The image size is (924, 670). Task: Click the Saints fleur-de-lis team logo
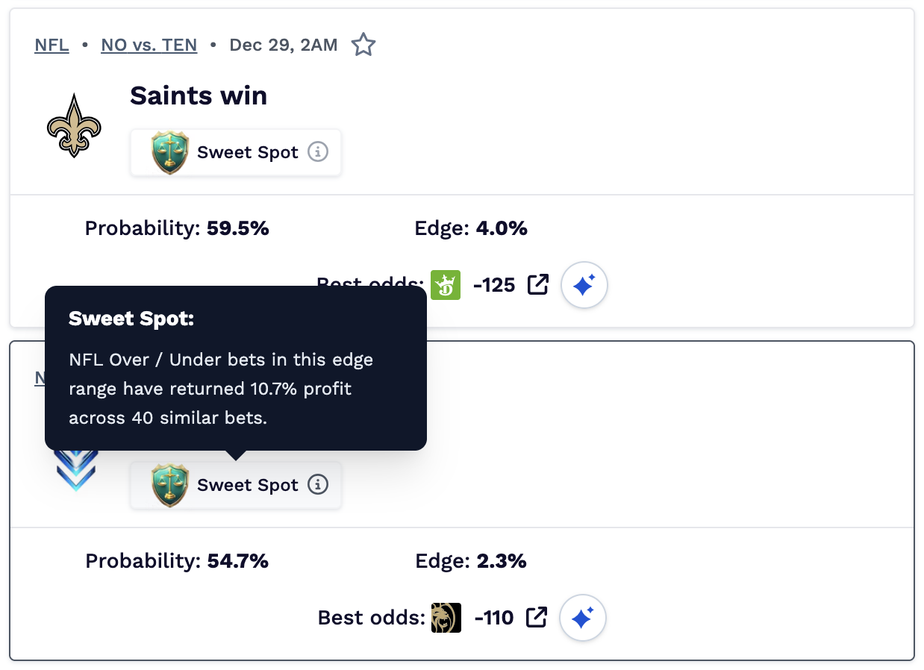point(74,125)
